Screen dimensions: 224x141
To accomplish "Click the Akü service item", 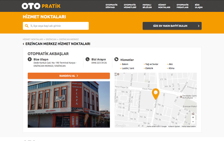I will click(171, 64).
